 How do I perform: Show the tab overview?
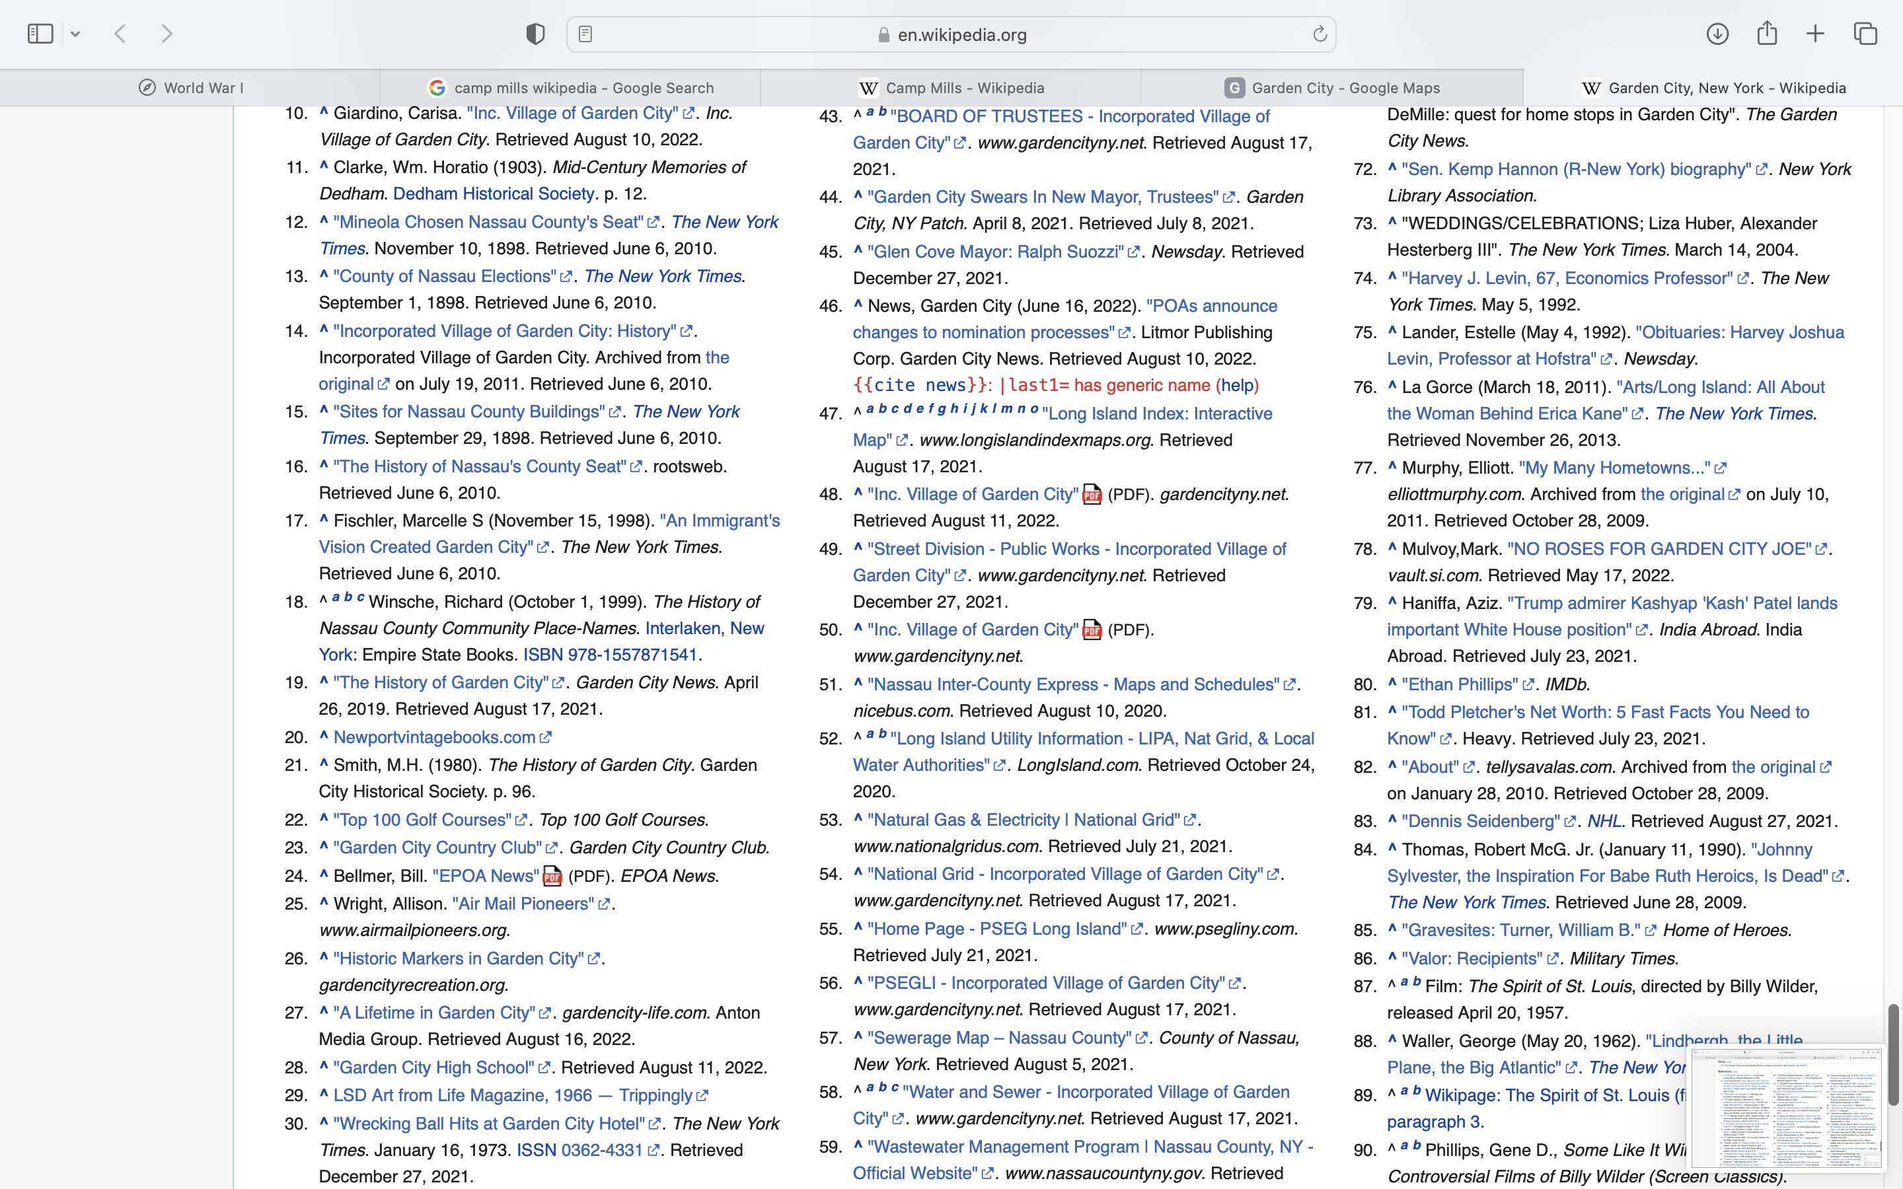1865,34
